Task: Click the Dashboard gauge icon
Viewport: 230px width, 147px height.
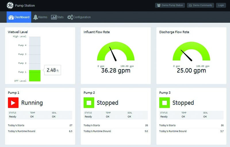Action: 11,17
